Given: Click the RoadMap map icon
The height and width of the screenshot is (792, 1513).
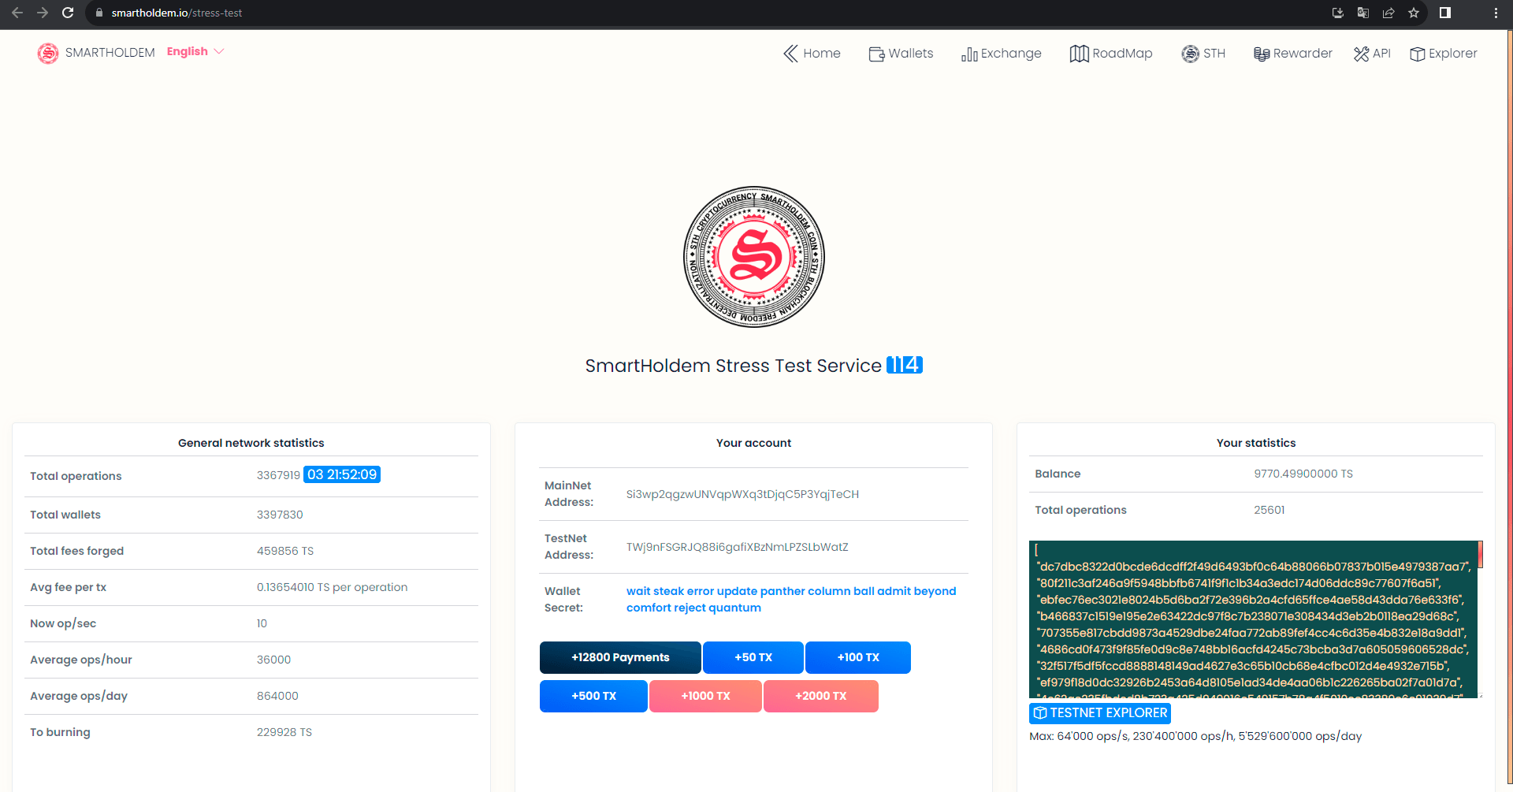Looking at the screenshot, I should (x=1079, y=54).
